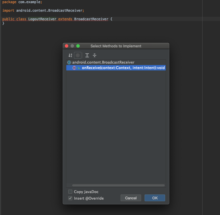Viewport: 220px width, 215px height.
Task: Place cursor on LogoutReceiver class name
Action: click(x=42, y=19)
